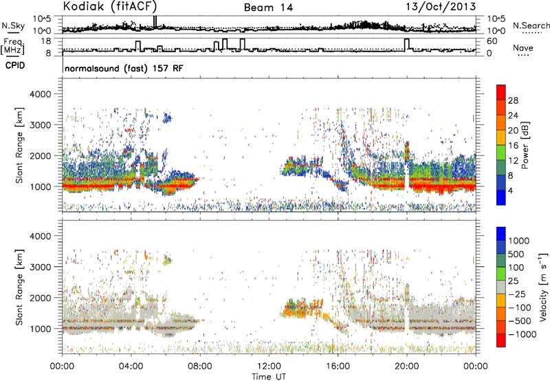The image size is (550, 381).
Task: Click '4000' range tick in velocity panel
Action: 40,236
